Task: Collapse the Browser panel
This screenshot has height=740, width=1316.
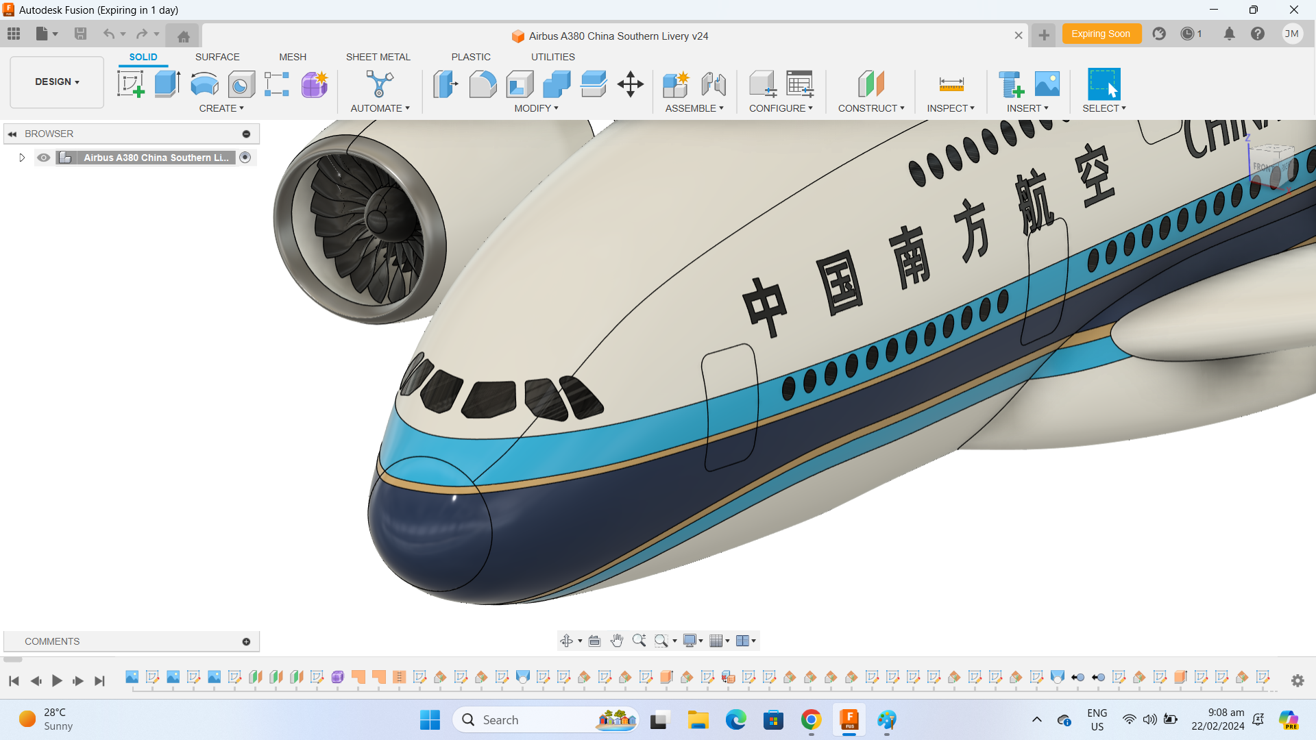Action: coord(12,134)
